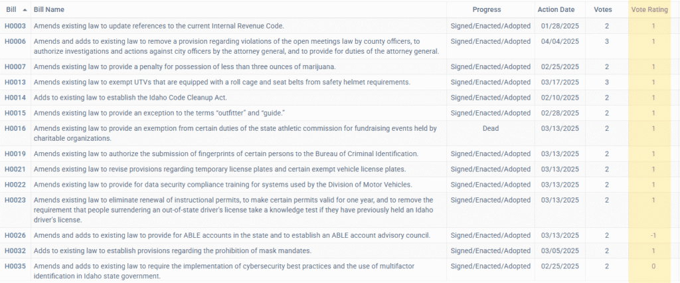Open bill H0003 link

[15, 26]
